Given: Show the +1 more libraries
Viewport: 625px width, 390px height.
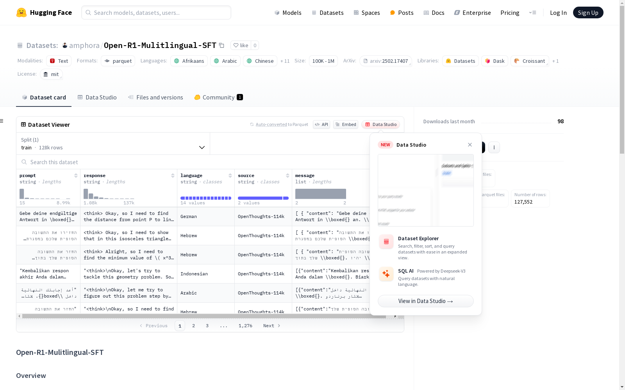Looking at the screenshot, I should coord(555,61).
